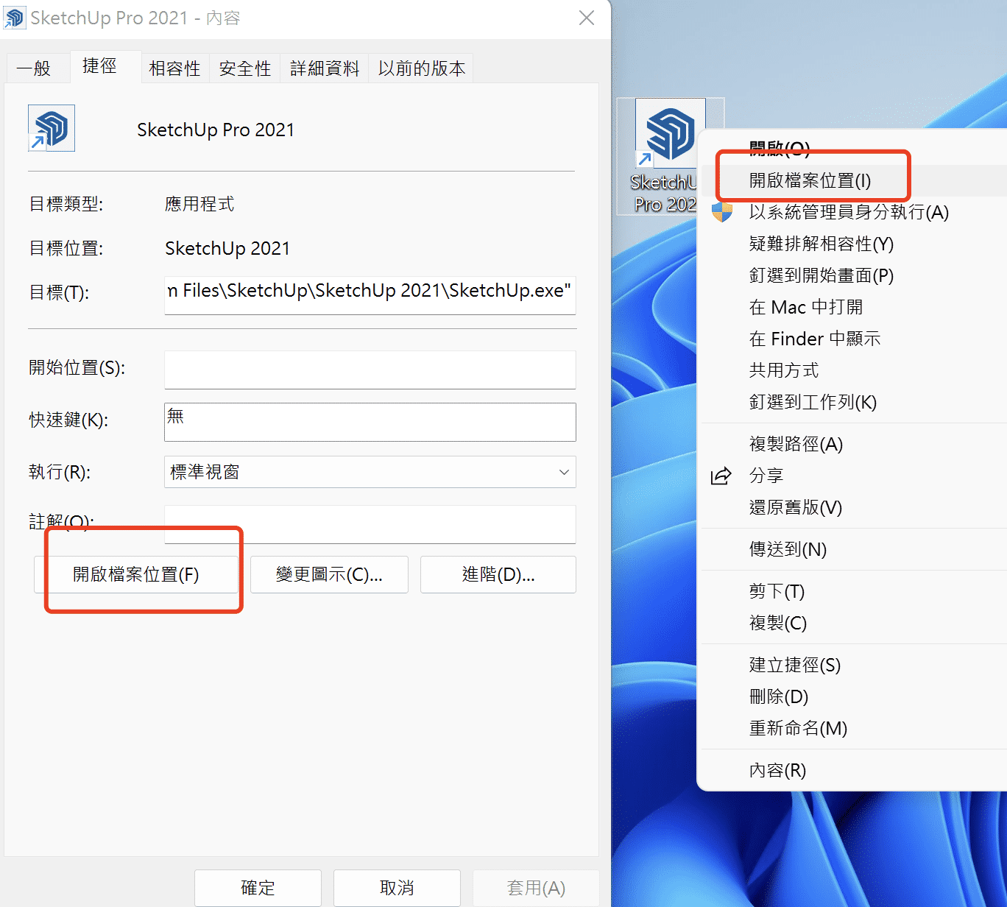Select 開啟檔案位置(I) in context menu
Screen dimensions: 1007x907
point(810,180)
